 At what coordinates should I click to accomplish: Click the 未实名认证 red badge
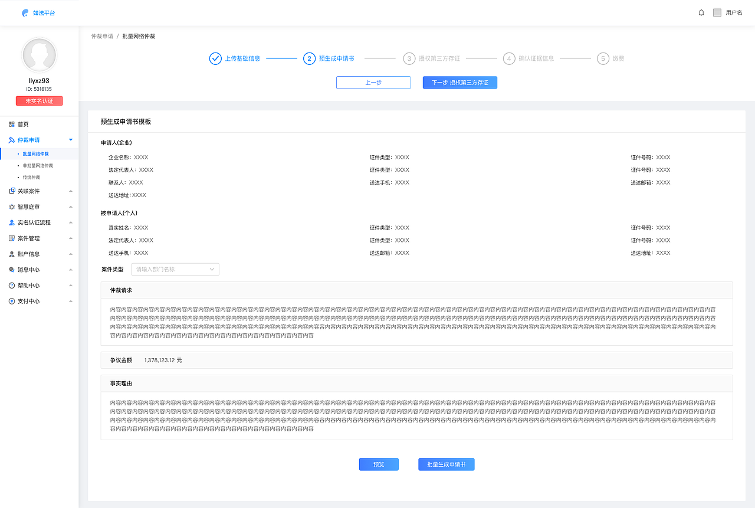coord(39,101)
